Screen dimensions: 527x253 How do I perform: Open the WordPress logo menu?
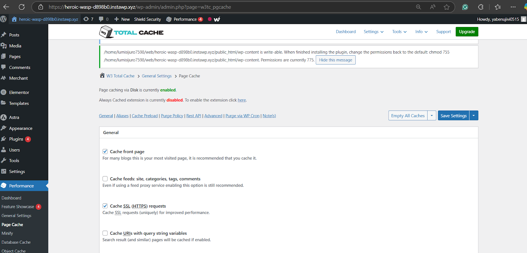click(x=4, y=19)
